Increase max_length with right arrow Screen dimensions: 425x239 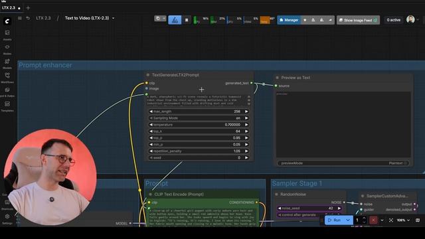click(246, 112)
